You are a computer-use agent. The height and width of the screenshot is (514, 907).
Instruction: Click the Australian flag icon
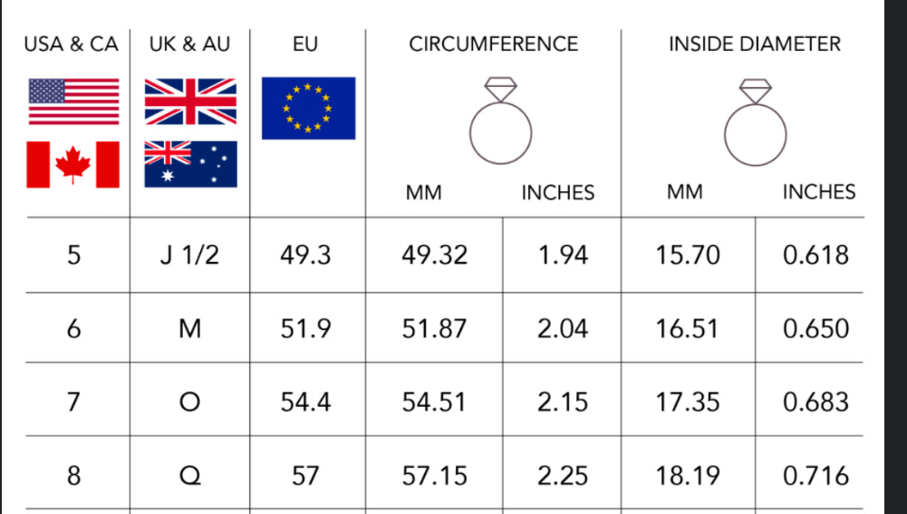190,164
